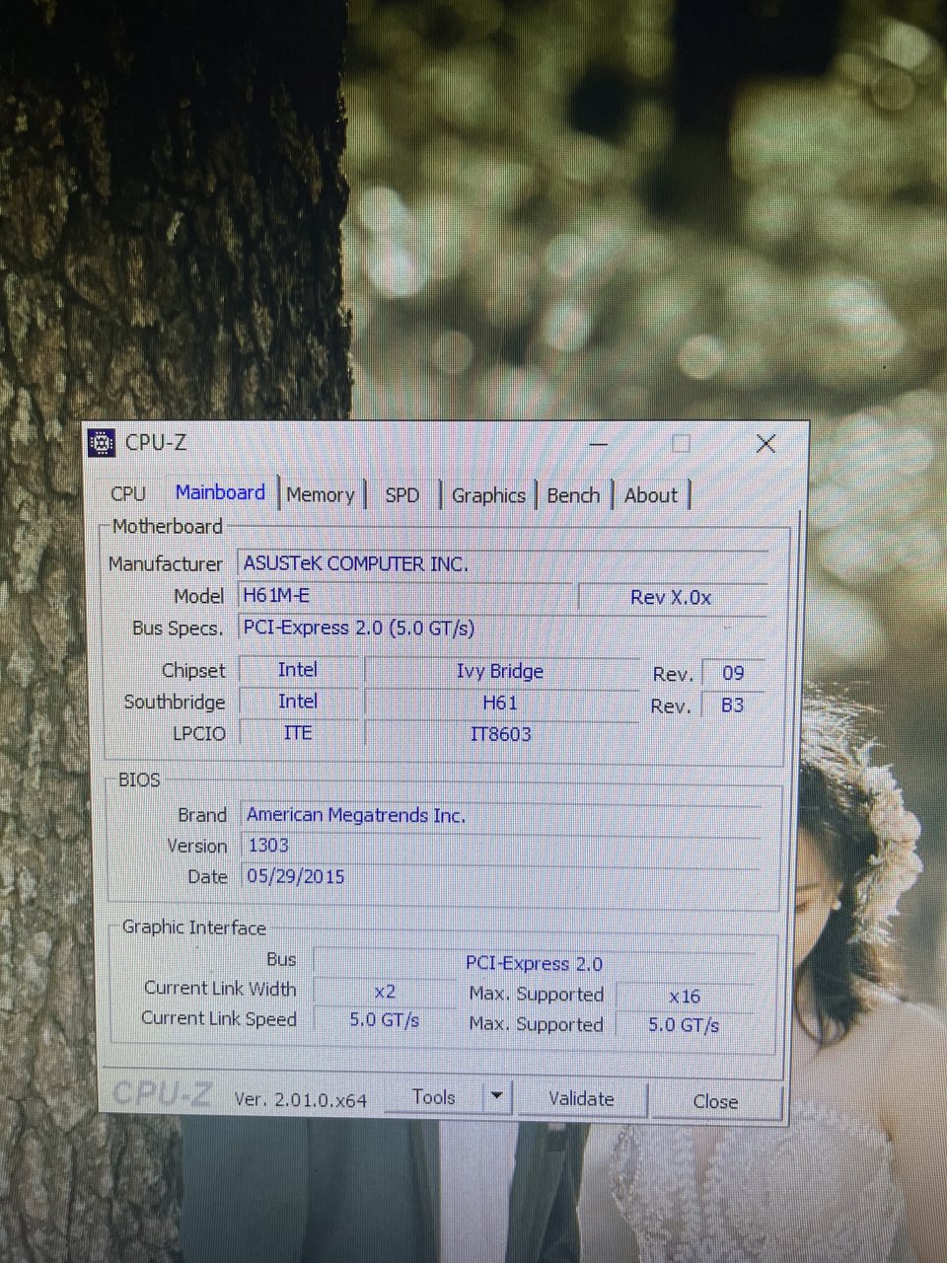Click the Manufacturer field showing ASUSTeK
This screenshot has height=1263, width=947.
point(503,564)
